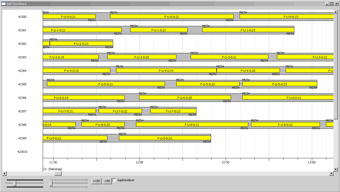This screenshot has height=192, width=340.
Task: Select the F-U-9-0:23 time bar
Action: tap(165, 138)
